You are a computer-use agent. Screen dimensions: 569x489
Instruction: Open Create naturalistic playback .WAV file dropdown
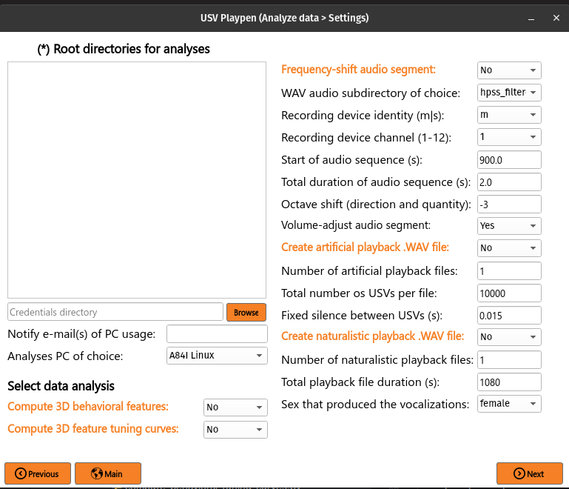pyautogui.click(x=509, y=337)
